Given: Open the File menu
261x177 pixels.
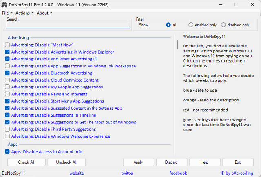Looking at the screenshot, I should (6, 13).
